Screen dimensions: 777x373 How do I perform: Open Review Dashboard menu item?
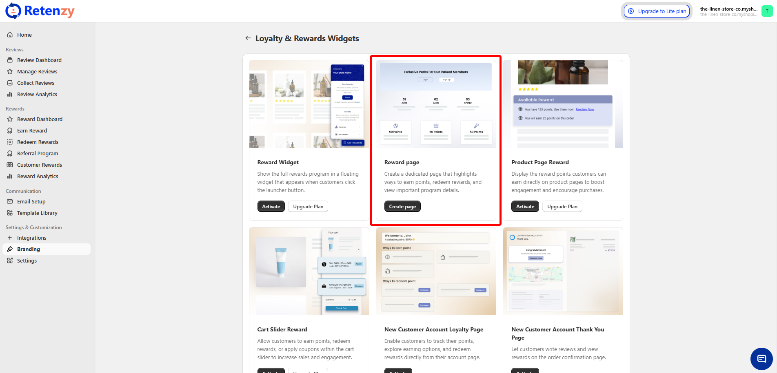click(47, 60)
